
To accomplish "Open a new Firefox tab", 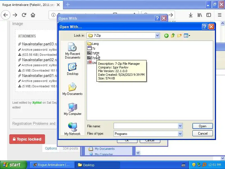I will coord(67,5).
